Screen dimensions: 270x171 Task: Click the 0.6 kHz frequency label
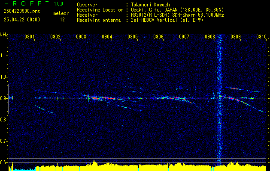pos(3,162)
